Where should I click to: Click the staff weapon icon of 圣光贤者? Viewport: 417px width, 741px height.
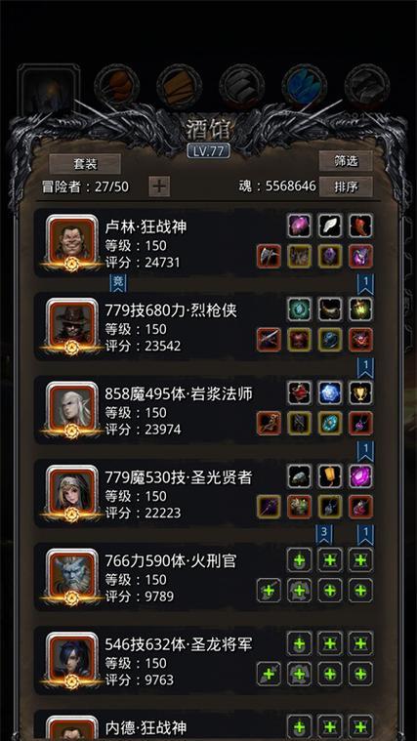point(269,507)
